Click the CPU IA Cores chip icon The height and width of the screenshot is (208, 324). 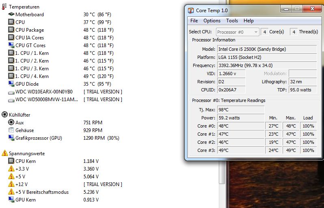pyautogui.click(x=11, y=37)
